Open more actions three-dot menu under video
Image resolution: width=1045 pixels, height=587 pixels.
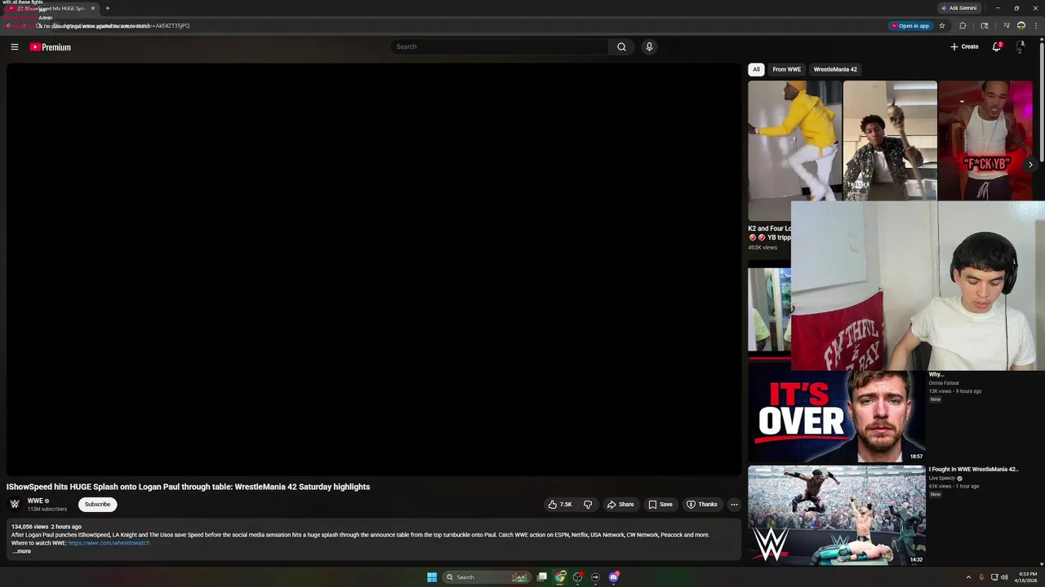pos(734,505)
